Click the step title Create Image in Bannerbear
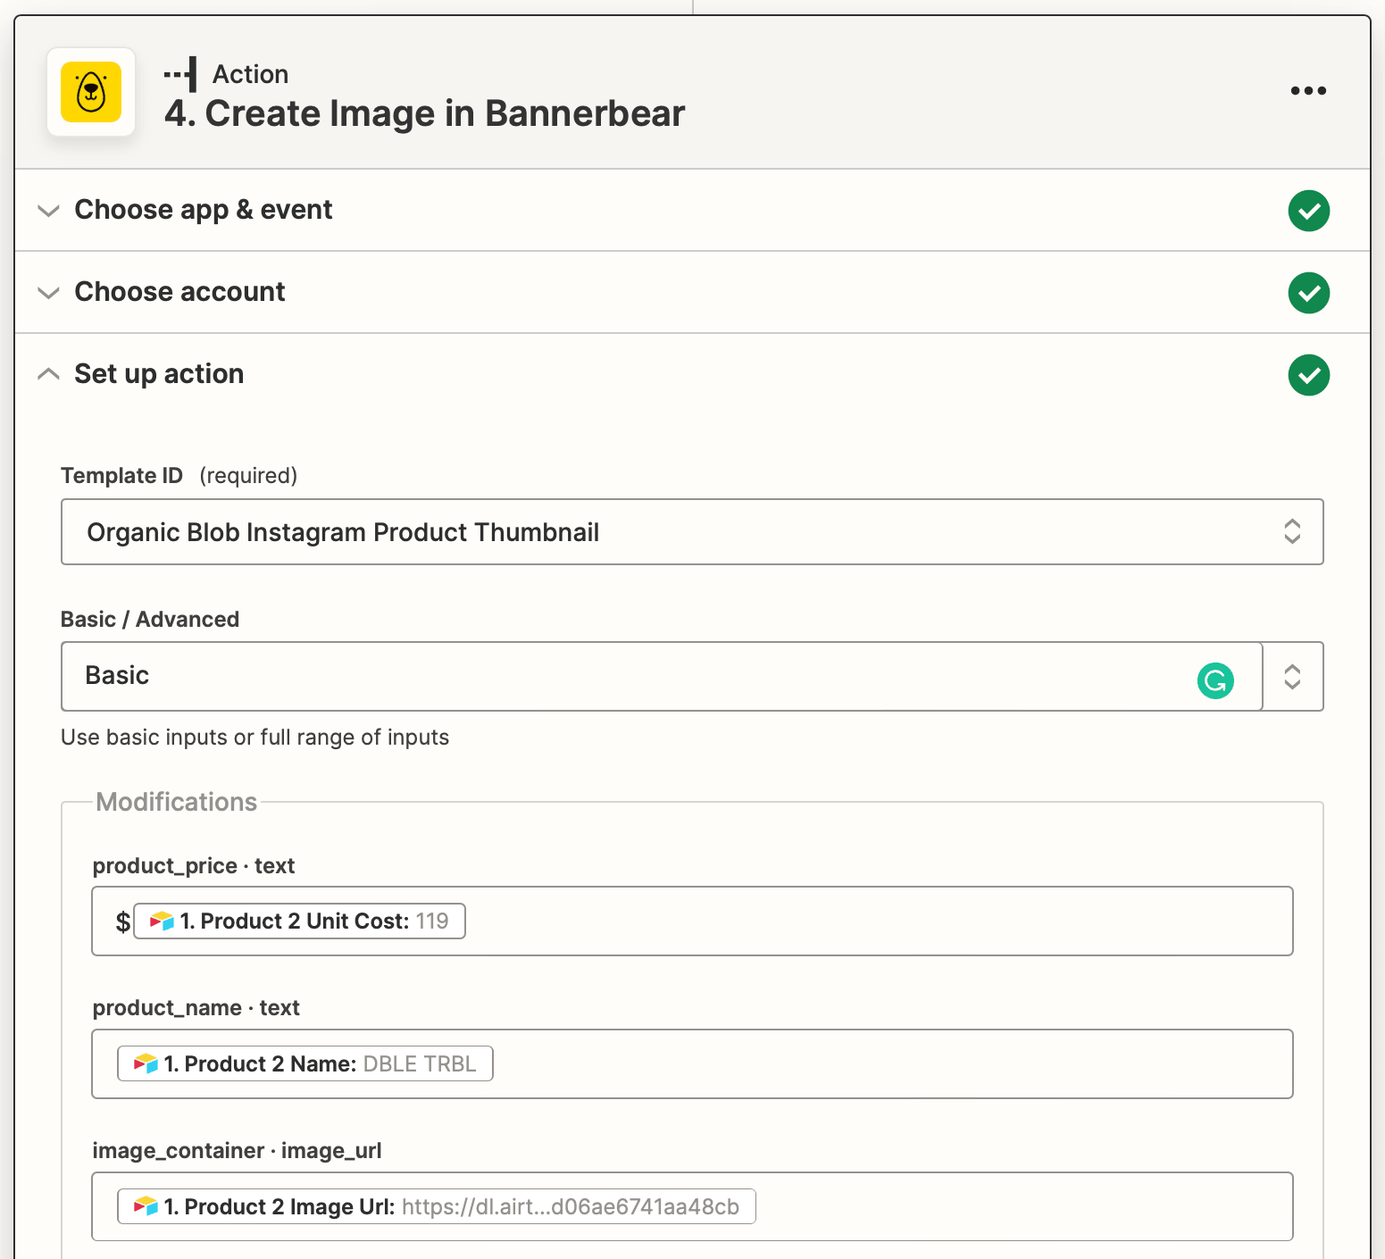 [424, 113]
